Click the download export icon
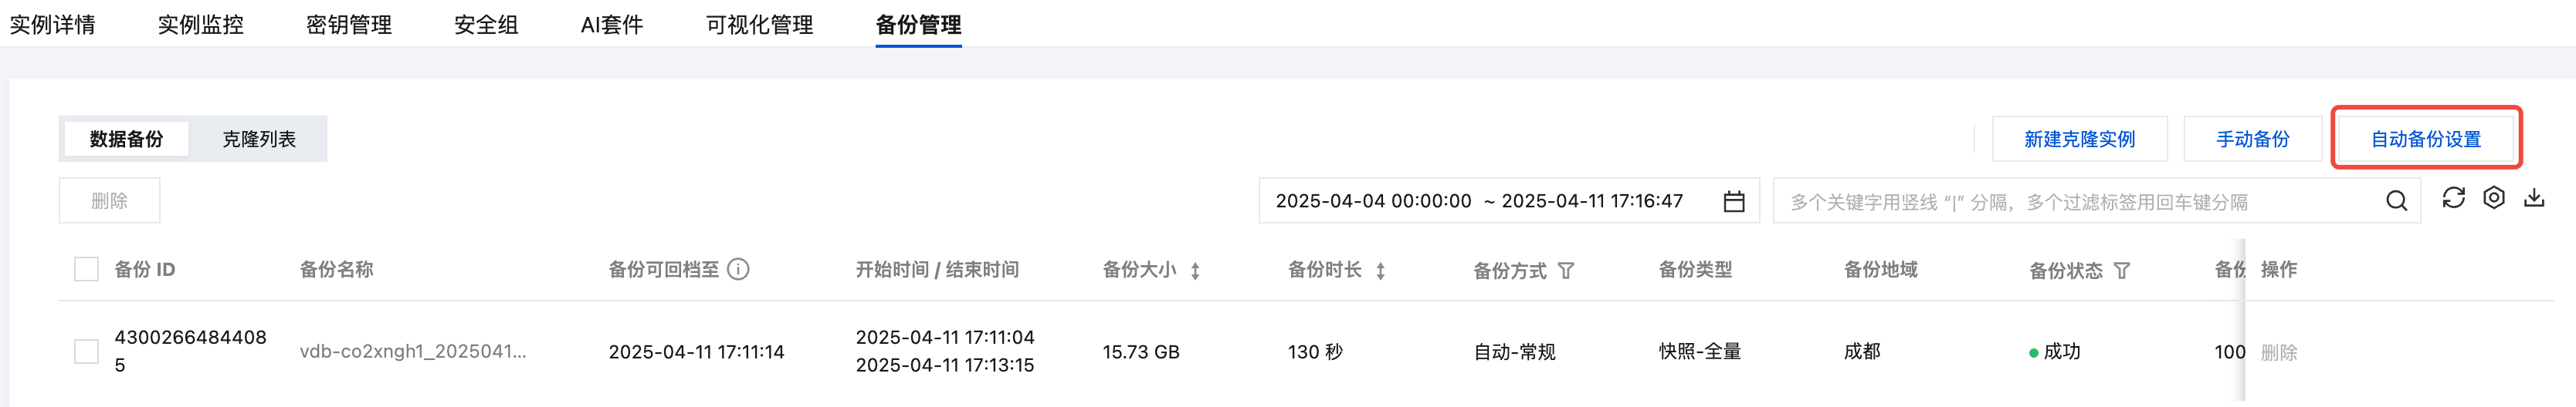 2534,199
